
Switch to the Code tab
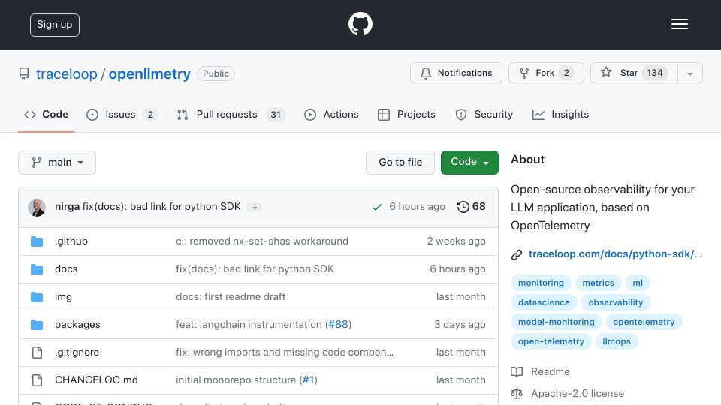(x=46, y=114)
